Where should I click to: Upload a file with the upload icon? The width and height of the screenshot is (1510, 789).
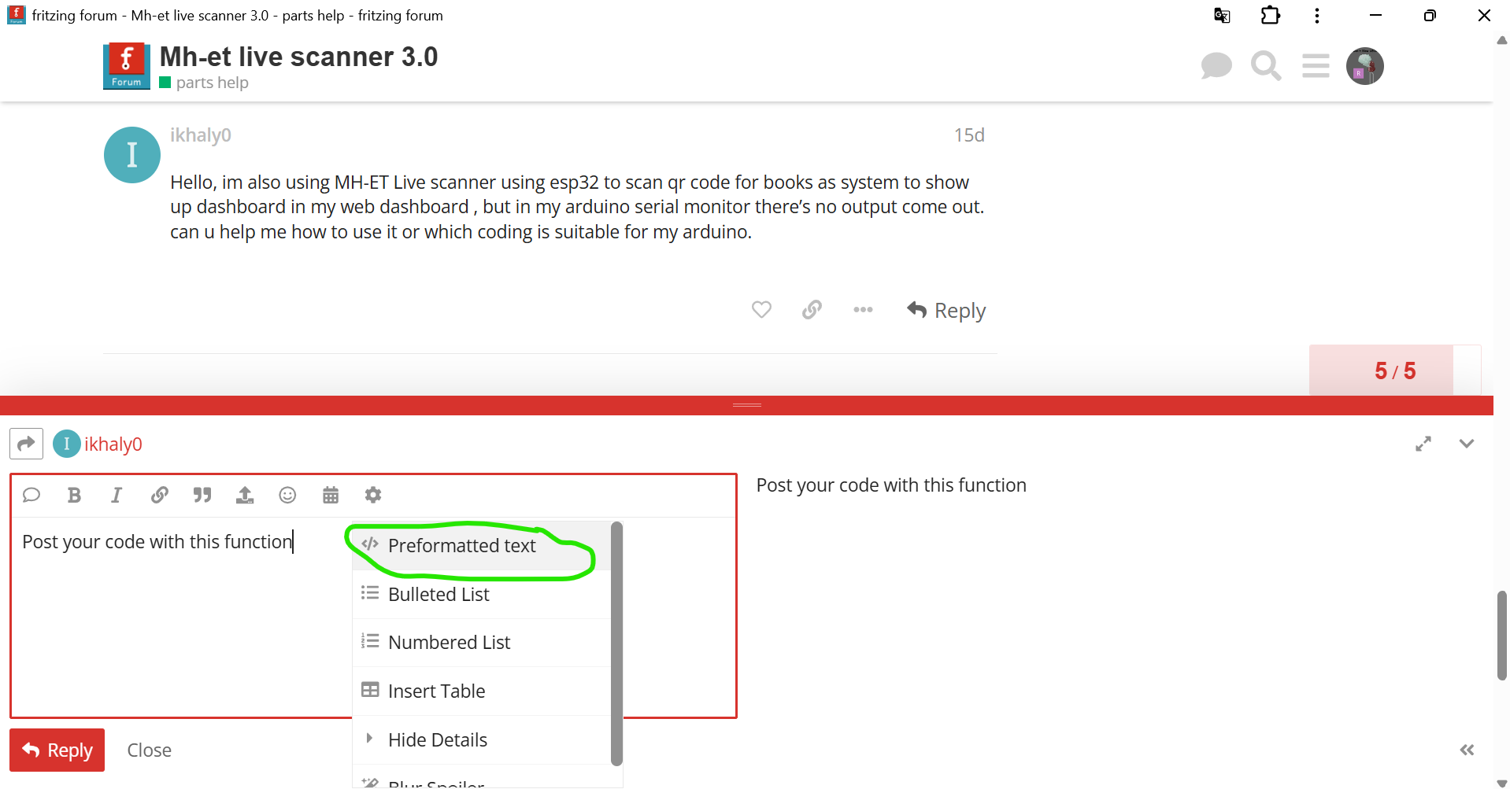pyautogui.click(x=245, y=495)
